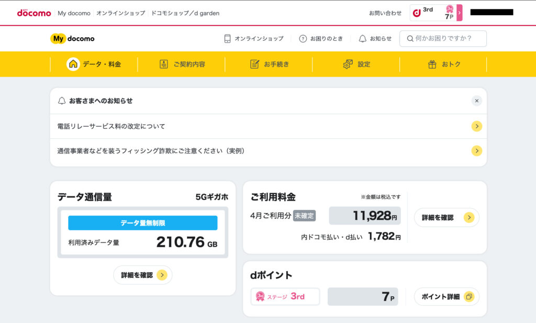Click the おトク gift box icon
The height and width of the screenshot is (323, 536).
tap(432, 64)
